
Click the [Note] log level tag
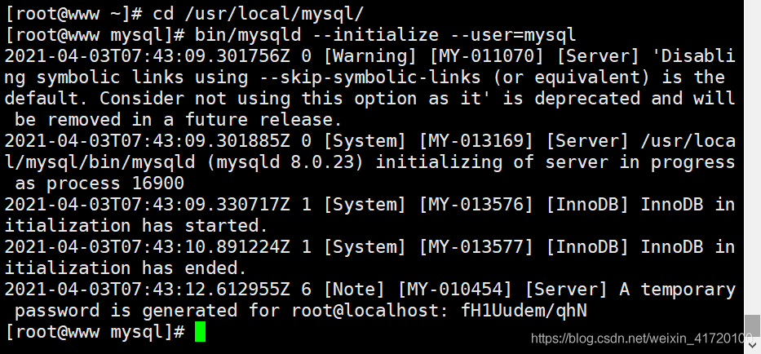354,290
